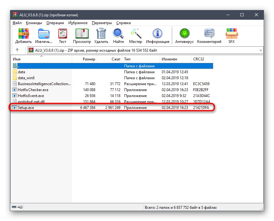
Task: Open the Комментарий toolbar icon
Action: point(209,33)
